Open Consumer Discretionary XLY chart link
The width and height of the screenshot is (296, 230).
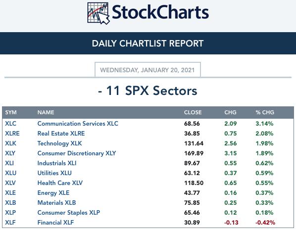point(77,153)
